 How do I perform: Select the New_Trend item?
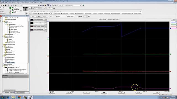pyautogui.click(x=10, y=61)
